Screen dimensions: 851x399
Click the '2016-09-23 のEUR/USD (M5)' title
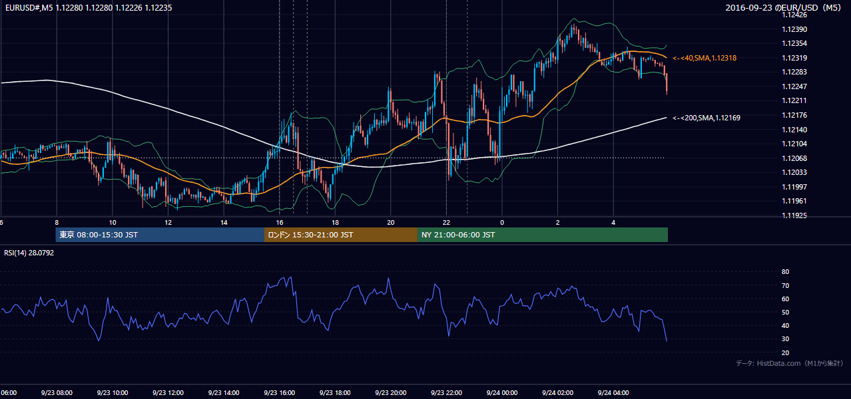(x=784, y=7)
